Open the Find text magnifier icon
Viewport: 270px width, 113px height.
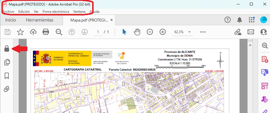(x=59, y=32)
